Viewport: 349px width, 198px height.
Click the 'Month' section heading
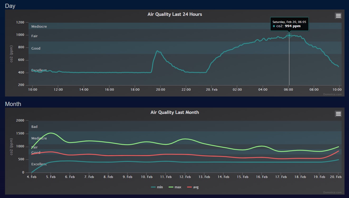[13, 104]
